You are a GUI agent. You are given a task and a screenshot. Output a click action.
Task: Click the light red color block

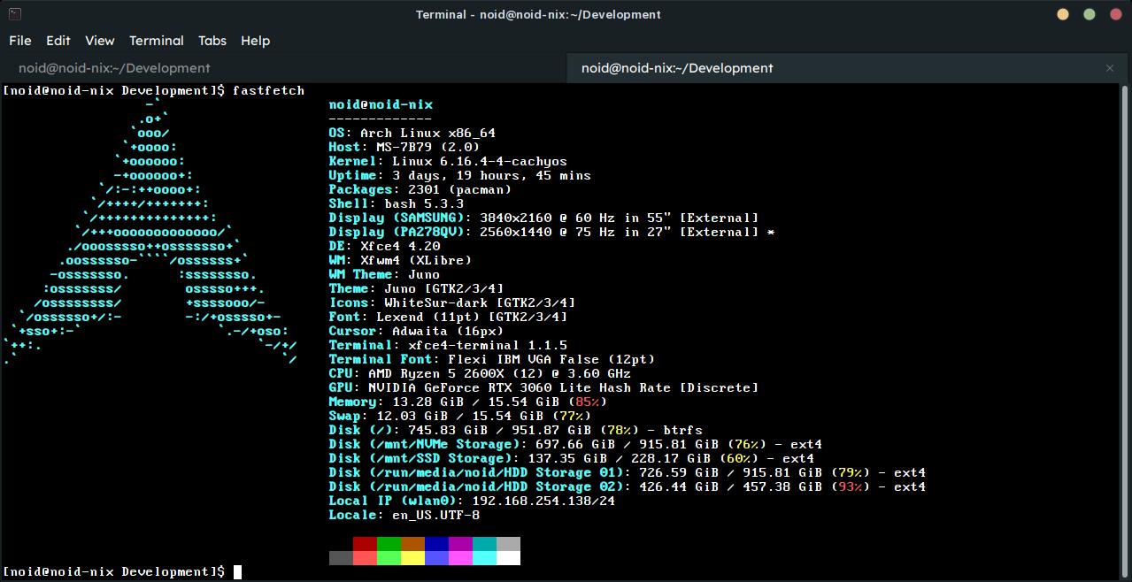point(365,557)
